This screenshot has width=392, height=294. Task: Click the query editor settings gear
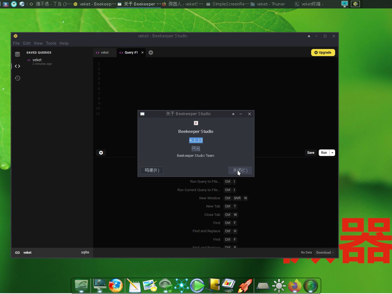(101, 153)
